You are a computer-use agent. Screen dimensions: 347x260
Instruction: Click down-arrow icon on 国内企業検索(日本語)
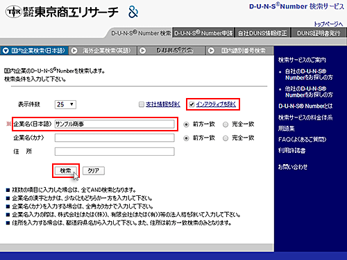[6, 51]
